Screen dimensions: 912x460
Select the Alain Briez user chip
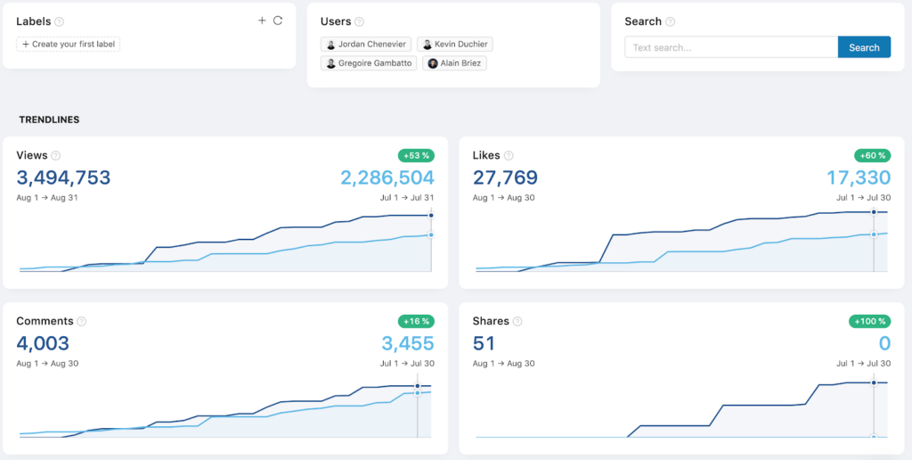[x=455, y=63]
